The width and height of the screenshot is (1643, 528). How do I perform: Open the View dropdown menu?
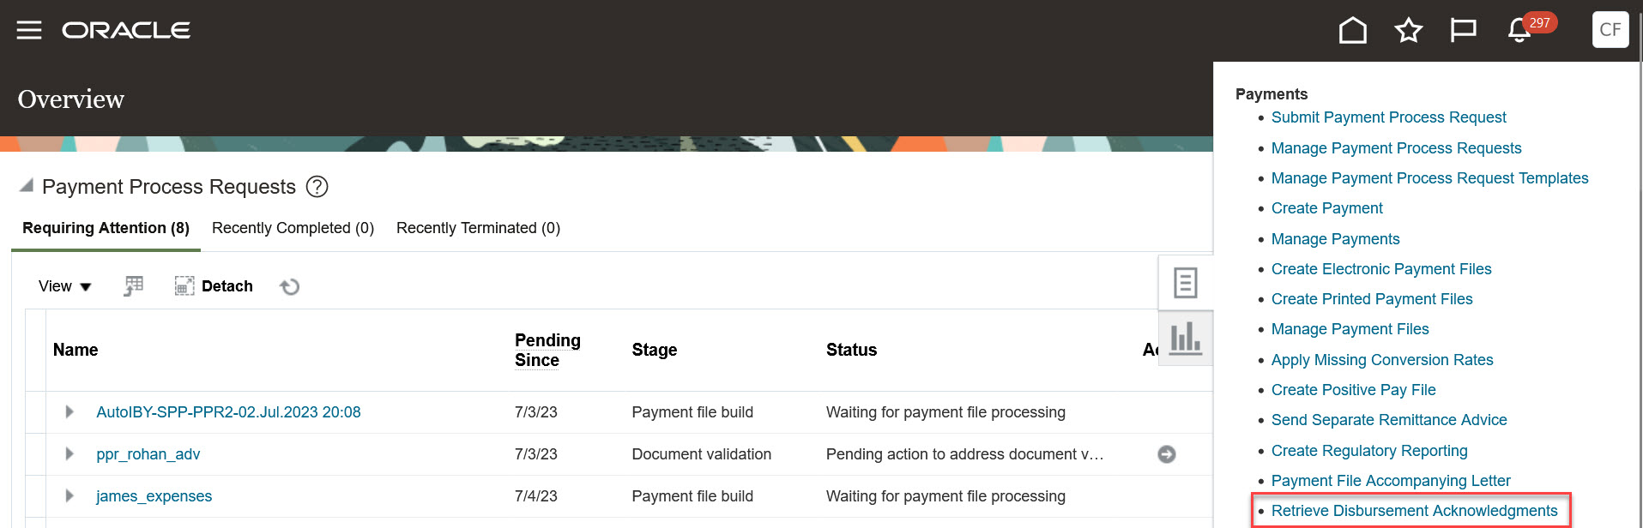[64, 286]
